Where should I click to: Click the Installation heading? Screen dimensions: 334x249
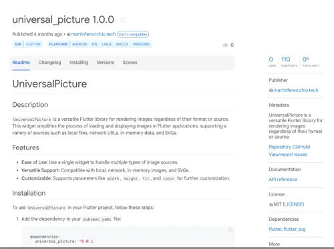(29, 193)
